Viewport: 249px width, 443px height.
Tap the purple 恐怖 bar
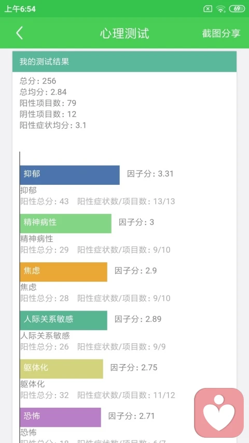60,417
